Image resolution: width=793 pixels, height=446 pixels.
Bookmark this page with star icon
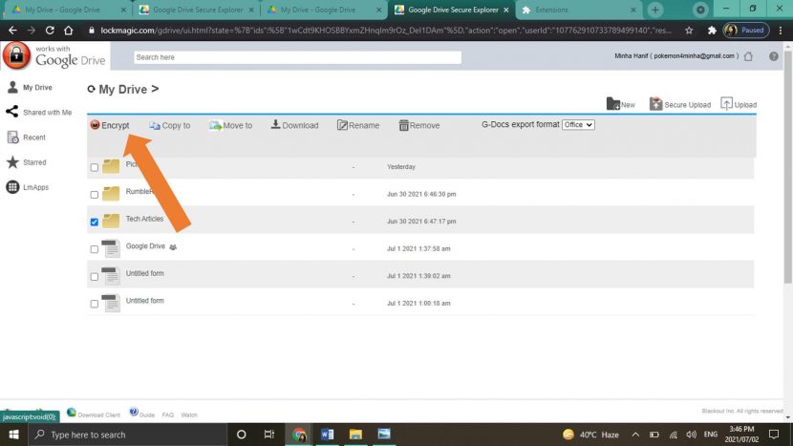tap(689, 31)
